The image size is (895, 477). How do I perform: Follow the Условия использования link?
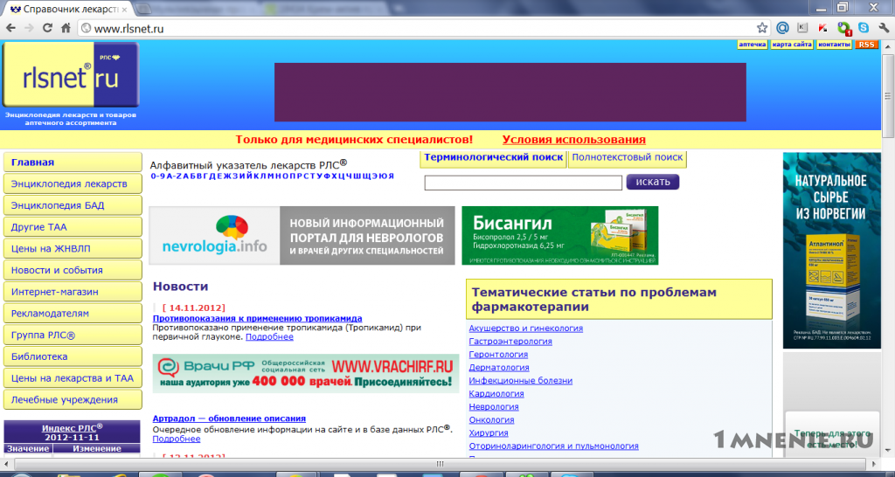point(573,140)
